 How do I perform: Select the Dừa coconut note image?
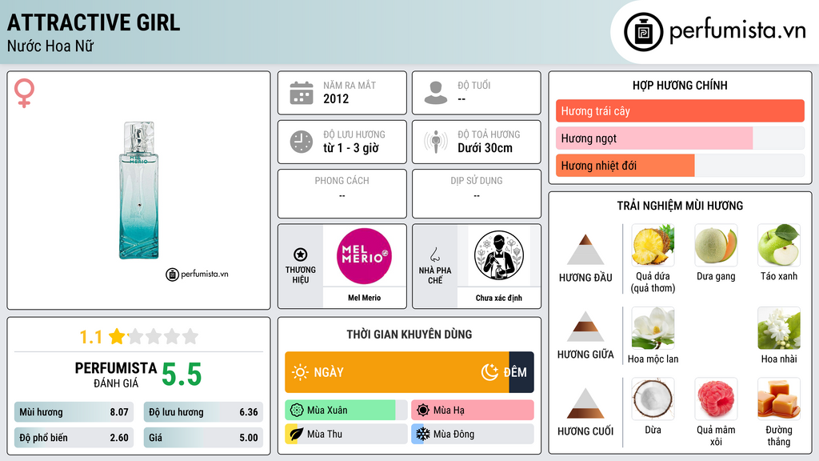point(653,399)
